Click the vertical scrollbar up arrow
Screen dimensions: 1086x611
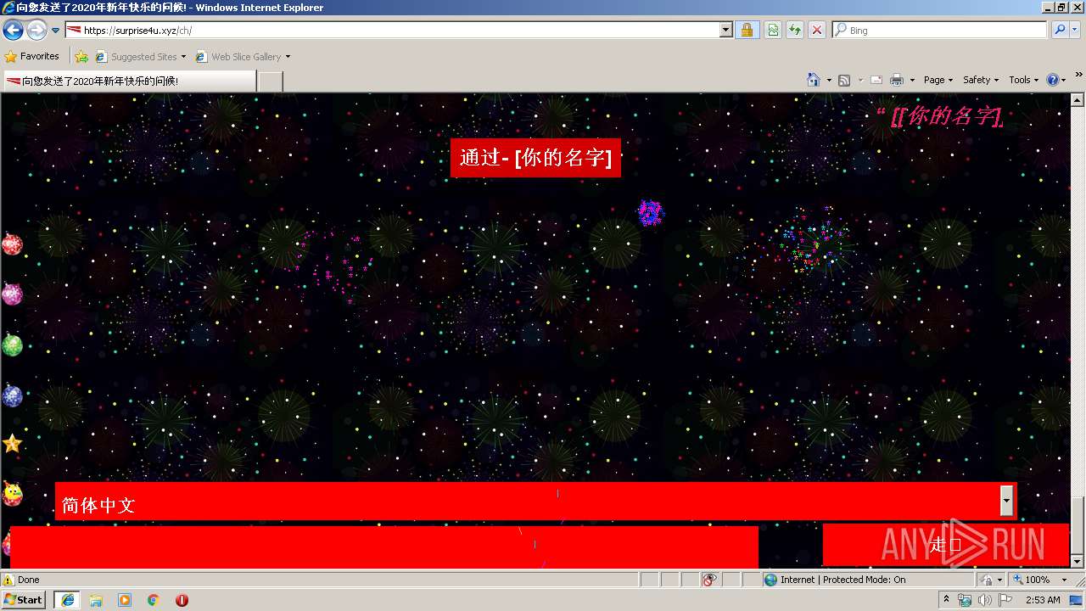pyautogui.click(x=1078, y=99)
